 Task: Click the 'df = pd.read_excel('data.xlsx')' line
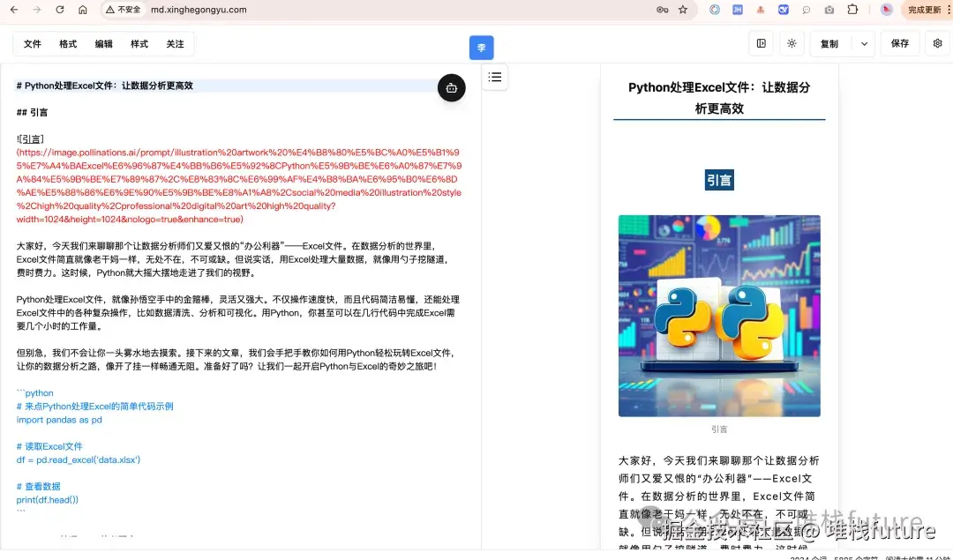[x=79, y=459]
